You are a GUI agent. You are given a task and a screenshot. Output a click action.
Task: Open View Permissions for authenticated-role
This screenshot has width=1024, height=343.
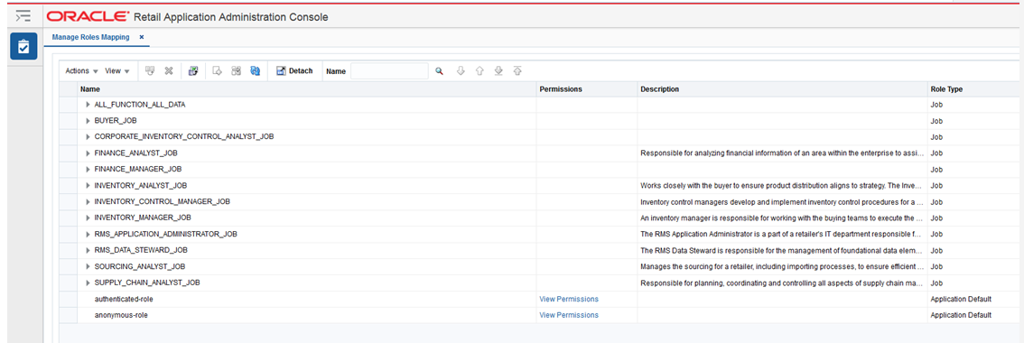[568, 299]
